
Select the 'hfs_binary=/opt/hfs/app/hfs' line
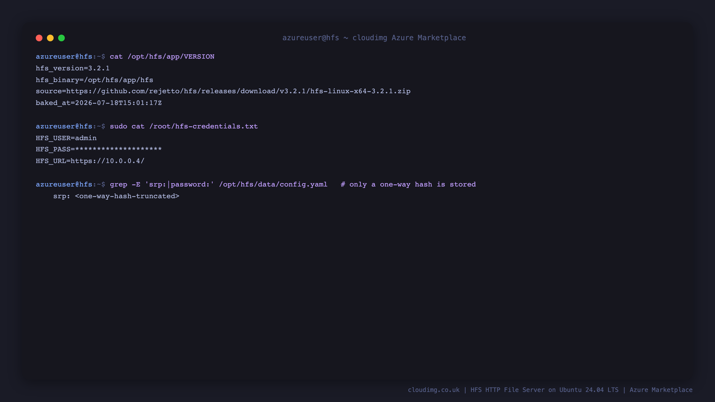94,80
